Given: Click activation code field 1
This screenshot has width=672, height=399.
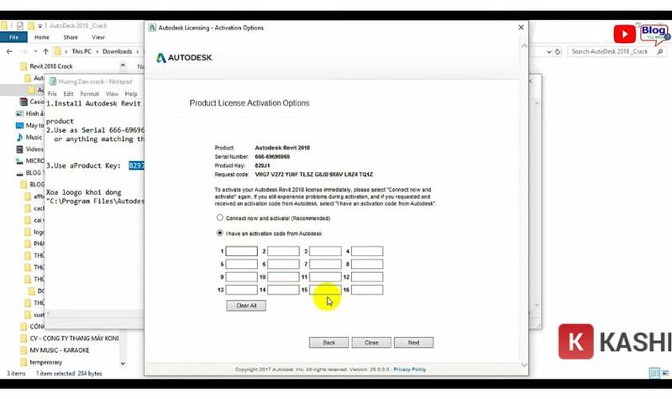Looking at the screenshot, I should pos(242,251).
